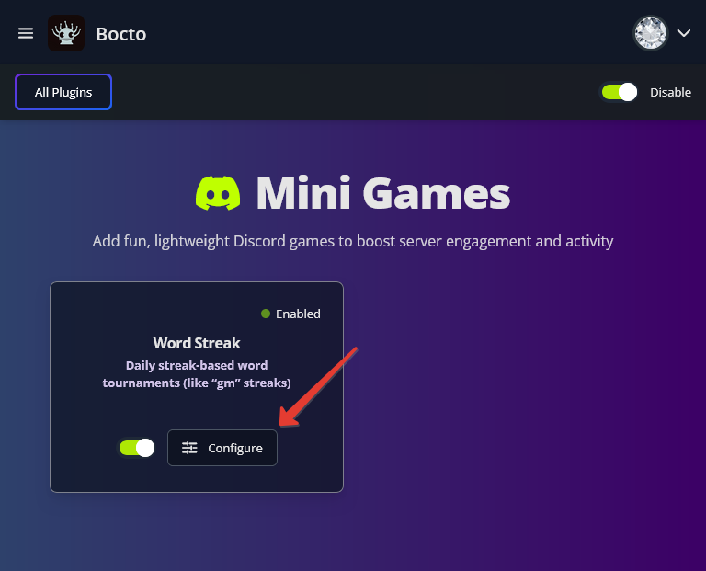The height and width of the screenshot is (571, 706).
Task: Configure the Word Streak game
Action: 222,448
